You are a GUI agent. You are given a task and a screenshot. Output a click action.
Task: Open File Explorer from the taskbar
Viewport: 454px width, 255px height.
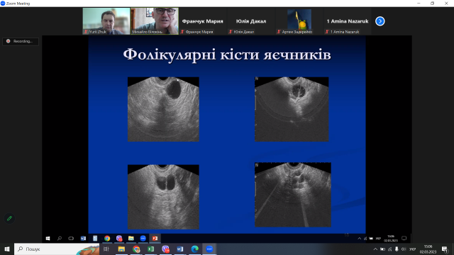(x=121, y=249)
